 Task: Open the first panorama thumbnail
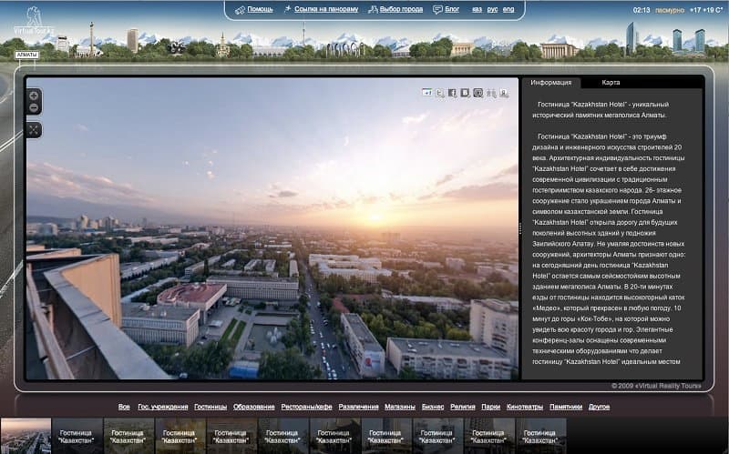(x=26, y=436)
